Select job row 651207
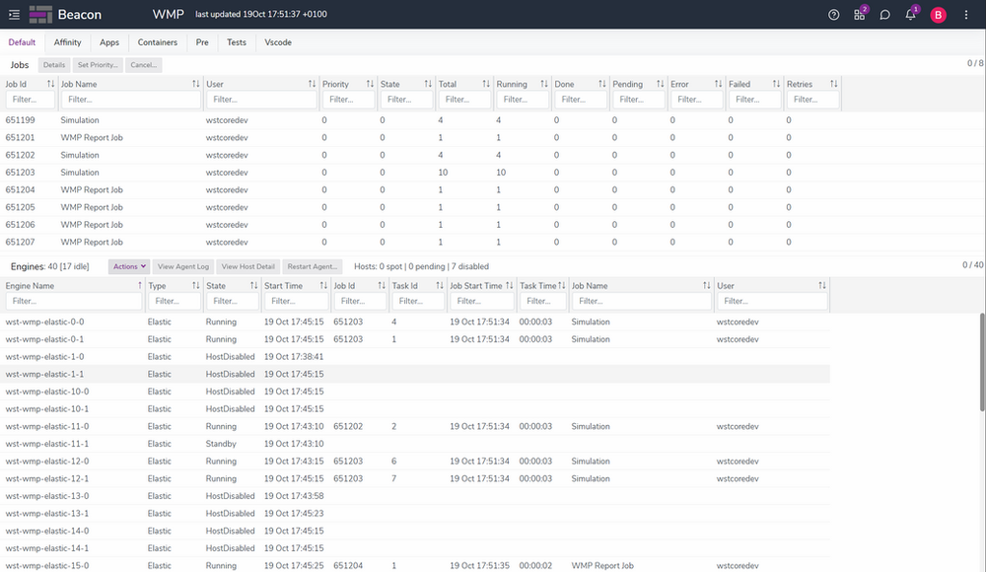Screen dimensions: 986x572 click(421, 243)
